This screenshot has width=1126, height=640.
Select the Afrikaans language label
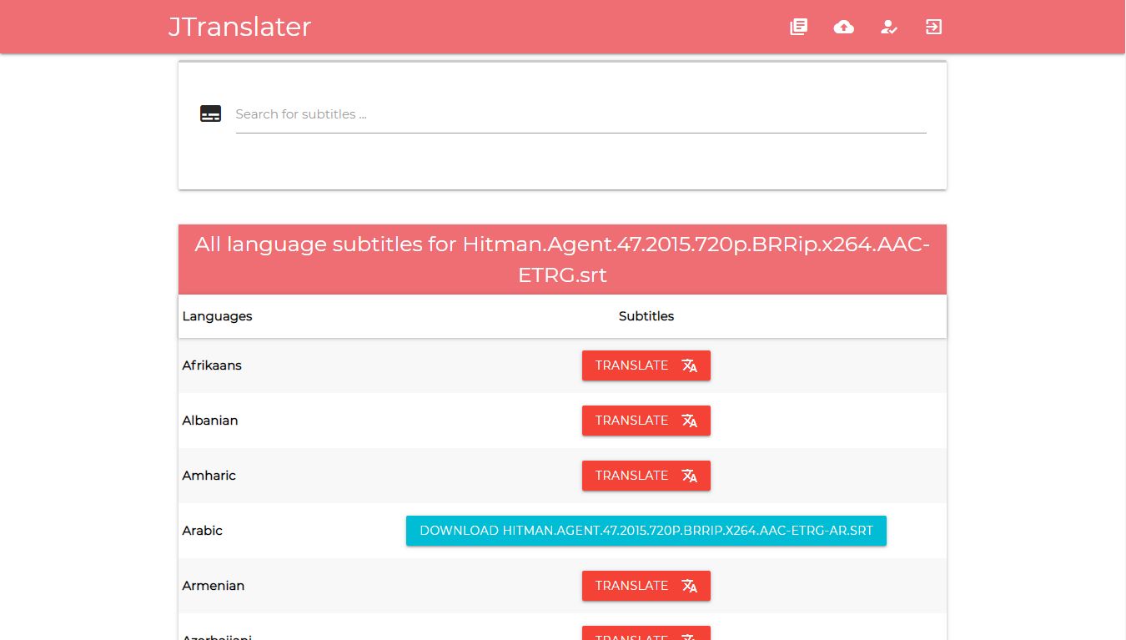click(212, 365)
